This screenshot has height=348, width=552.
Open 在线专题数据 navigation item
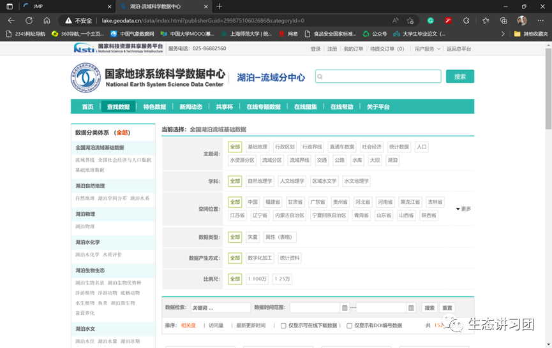click(264, 107)
